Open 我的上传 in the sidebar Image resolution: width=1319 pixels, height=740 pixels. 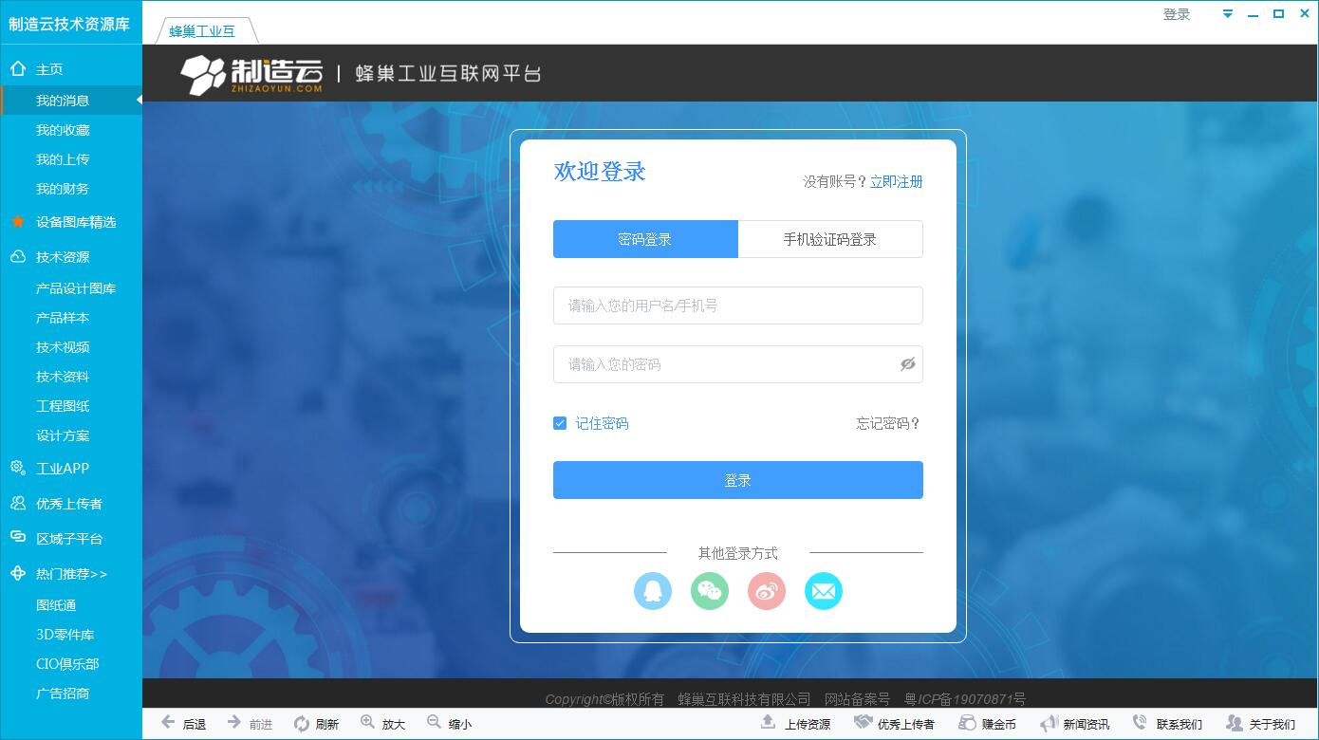click(x=63, y=159)
